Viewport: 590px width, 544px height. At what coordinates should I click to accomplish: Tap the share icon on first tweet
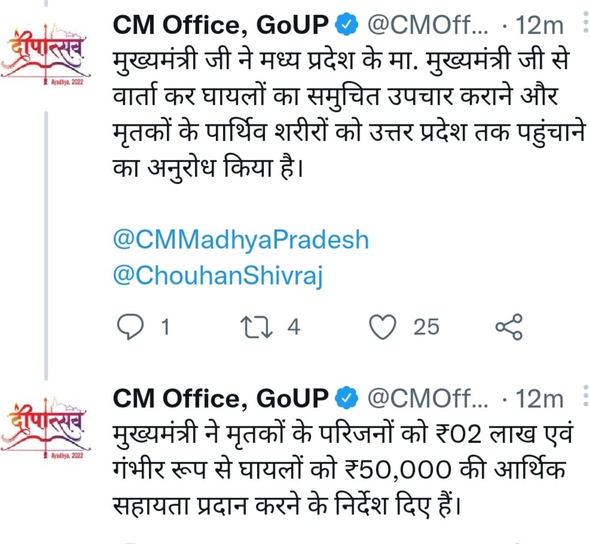point(509,326)
